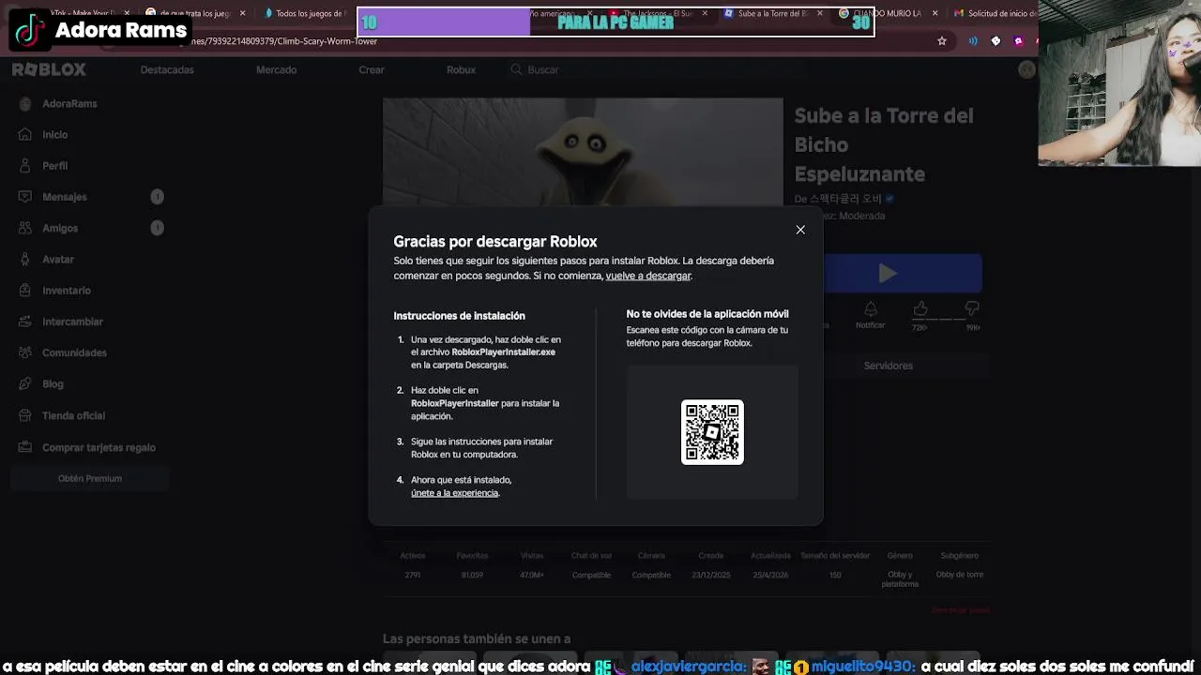Click the Inicio home icon
This screenshot has height=675, width=1201.
coord(25,135)
